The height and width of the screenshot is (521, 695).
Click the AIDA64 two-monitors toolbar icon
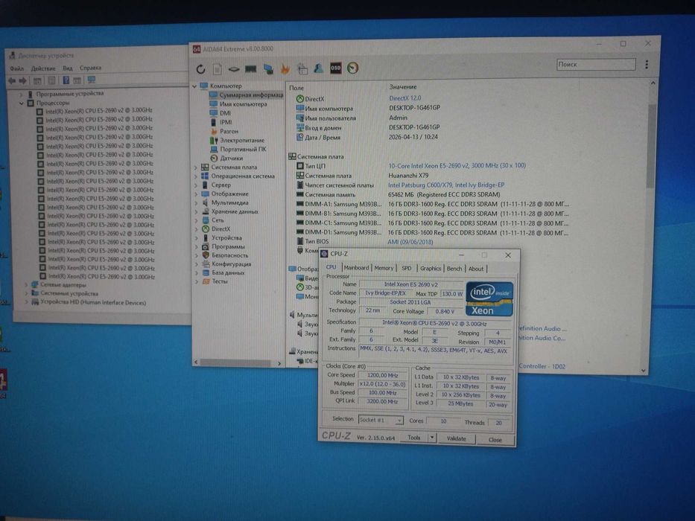(267, 68)
